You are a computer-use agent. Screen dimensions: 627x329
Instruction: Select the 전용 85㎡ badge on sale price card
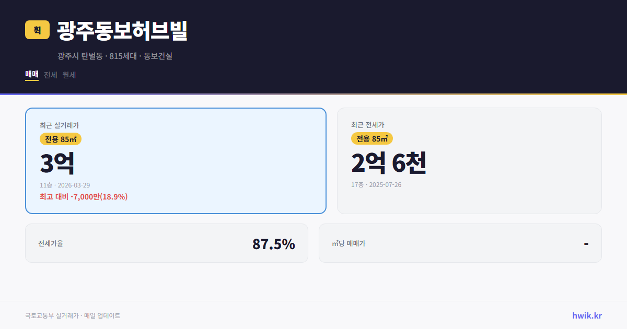59,139
